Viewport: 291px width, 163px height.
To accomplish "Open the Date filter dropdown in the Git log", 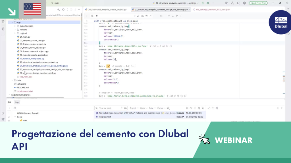I will 152,108.
